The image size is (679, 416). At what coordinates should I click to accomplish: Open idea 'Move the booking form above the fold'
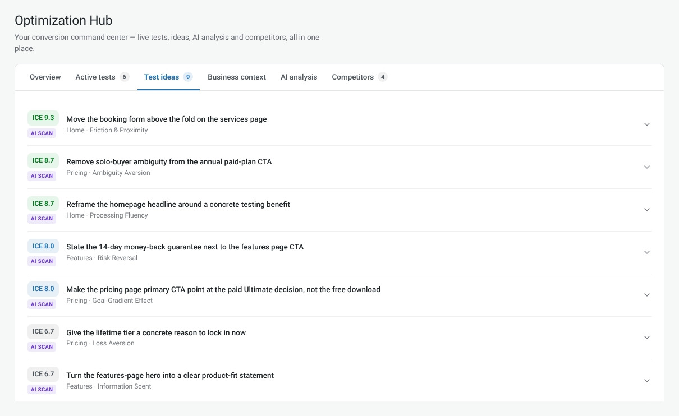[x=167, y=119]
